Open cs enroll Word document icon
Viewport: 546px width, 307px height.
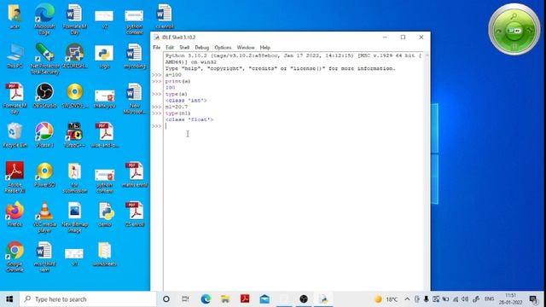point(165,16)
